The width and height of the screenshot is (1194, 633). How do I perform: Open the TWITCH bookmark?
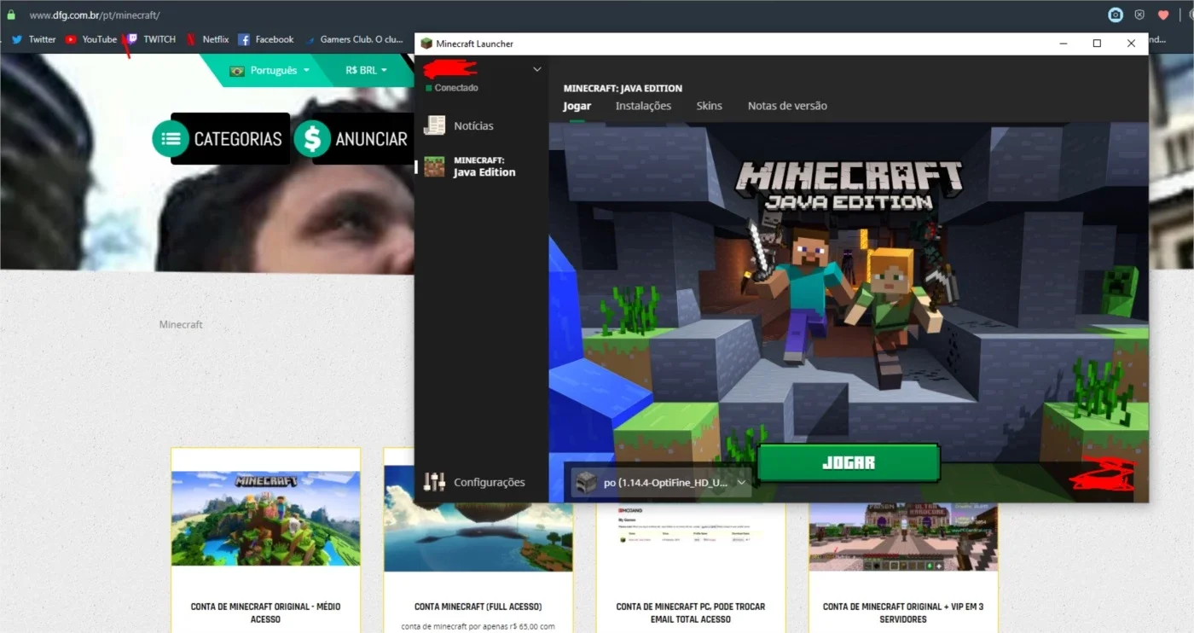151,39
